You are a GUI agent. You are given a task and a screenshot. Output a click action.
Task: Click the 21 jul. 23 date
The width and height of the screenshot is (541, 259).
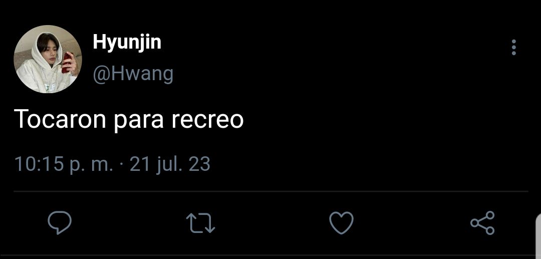click(x=170, y=164)
